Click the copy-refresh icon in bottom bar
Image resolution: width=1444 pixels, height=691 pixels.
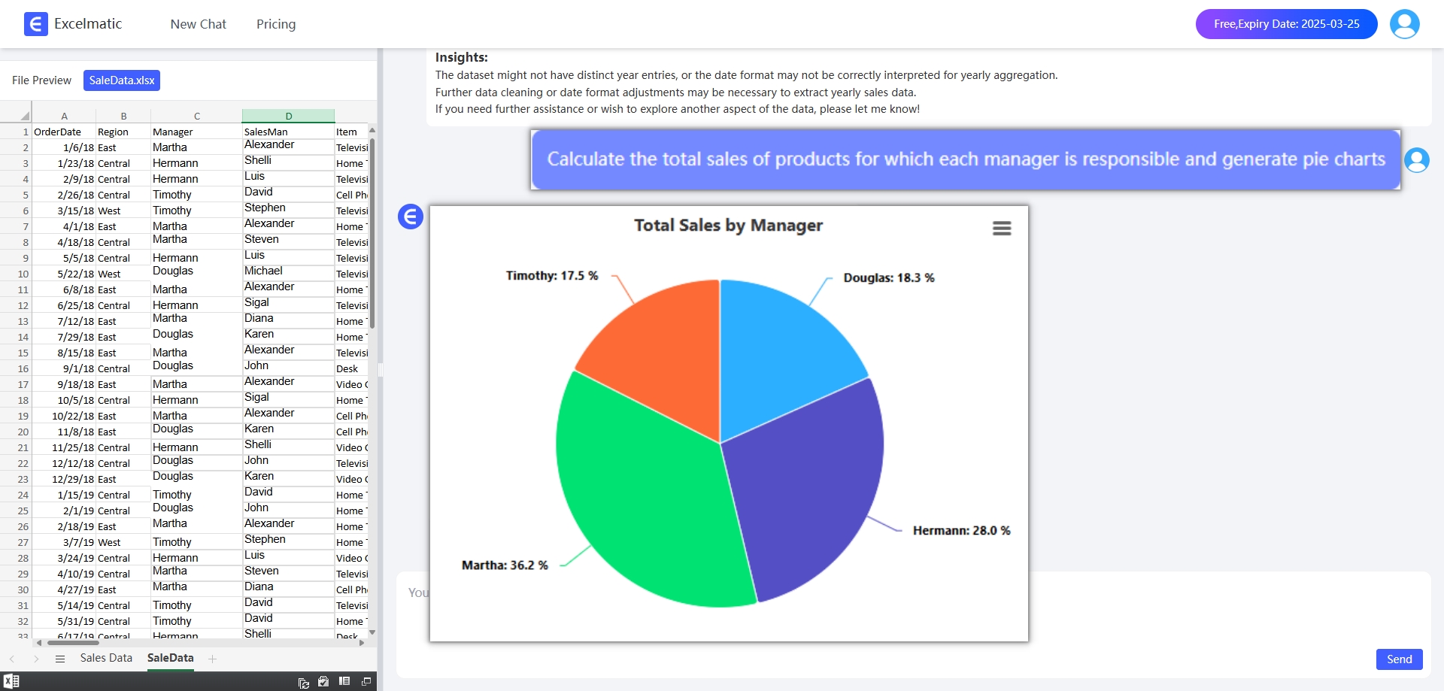click(x=304, y=682)
